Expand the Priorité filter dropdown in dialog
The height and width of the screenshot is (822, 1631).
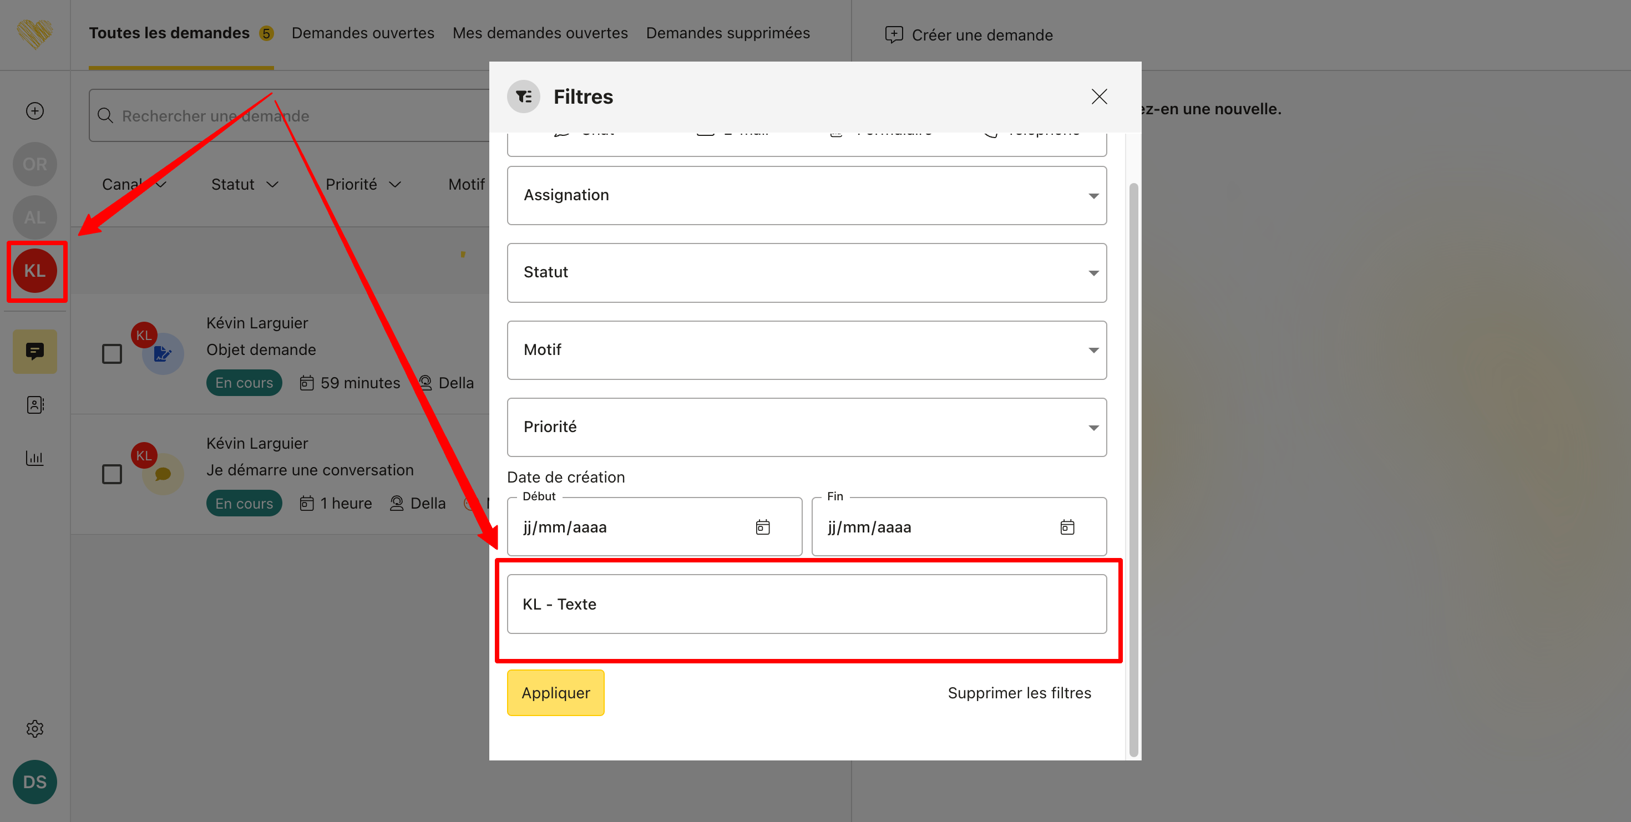[807, 427]
